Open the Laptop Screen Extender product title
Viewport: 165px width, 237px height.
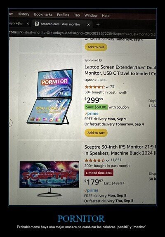[120, 70]
